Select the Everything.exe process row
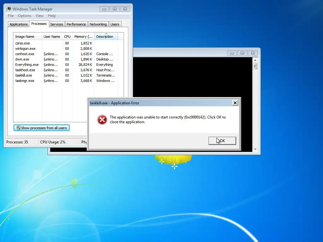 66,65
